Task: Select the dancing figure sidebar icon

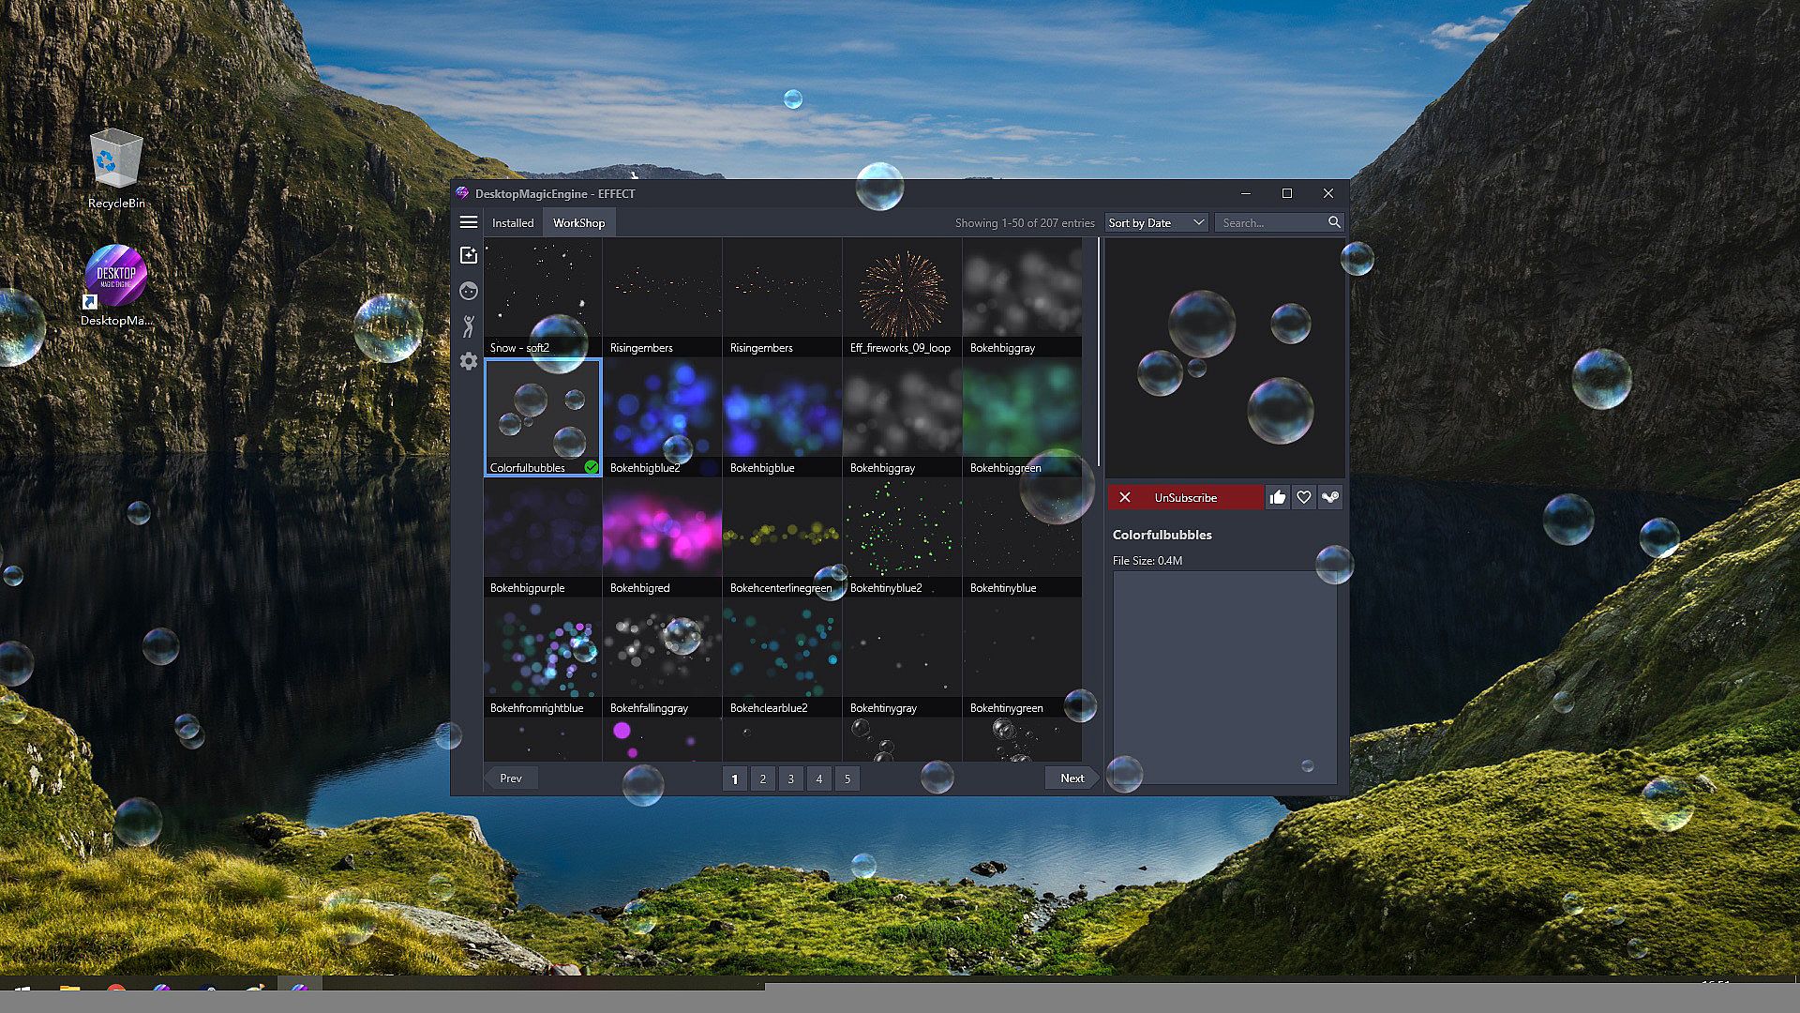Action: point(469,326)
